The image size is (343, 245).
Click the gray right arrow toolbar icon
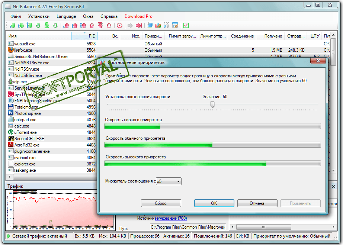[130, 26]
